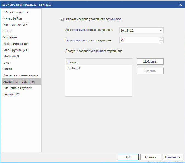Open the Управление QoS section

(15, 25)
